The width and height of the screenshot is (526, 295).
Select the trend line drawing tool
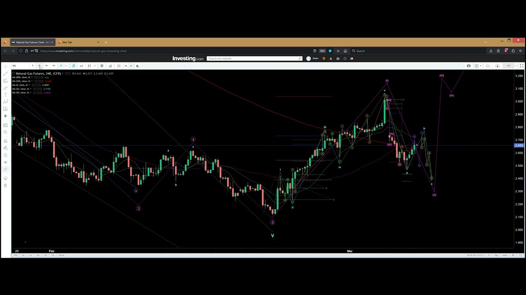pos(5,74)
